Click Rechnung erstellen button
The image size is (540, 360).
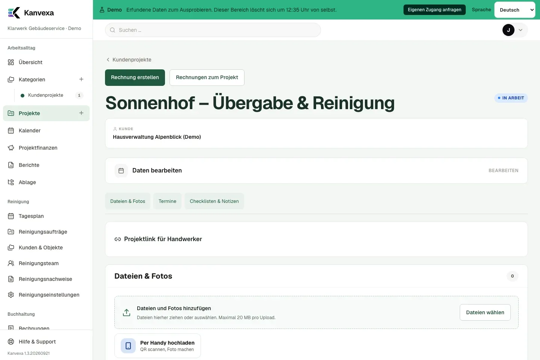pyautogui.click(x=135, y=78)
